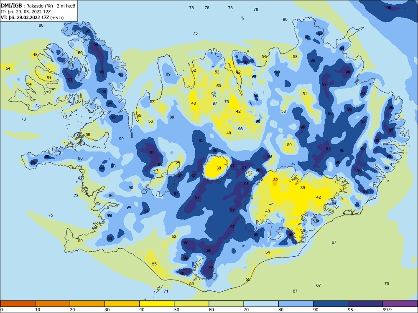Click the '30' legend scale label
The image size is (418, 313).
[x=107, y=310]
